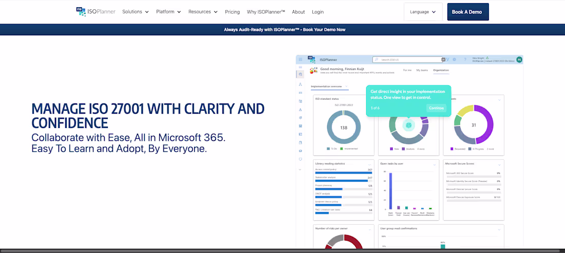Click the '1 of 6' step counter
This screenshot has width=565, height=253.
tap(375, 108)
